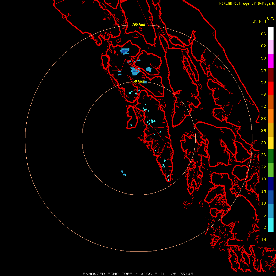Click the TH threshold label on legend
This screenshot has height=276, width=276.
click(x=263, y=240)
